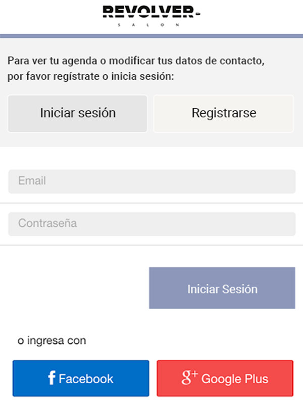Click the 'Para ver tu agenda' instruction text
The width and height of the screenshot is (303, 404).
tap(136, 62)
